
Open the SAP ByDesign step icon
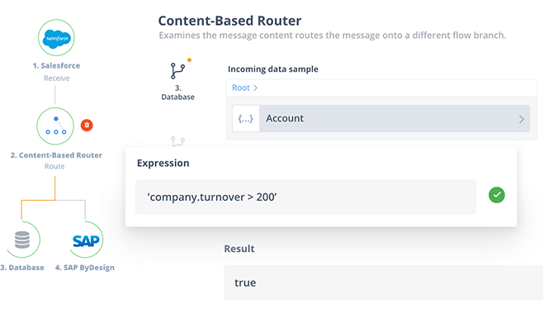coord(86,240)
